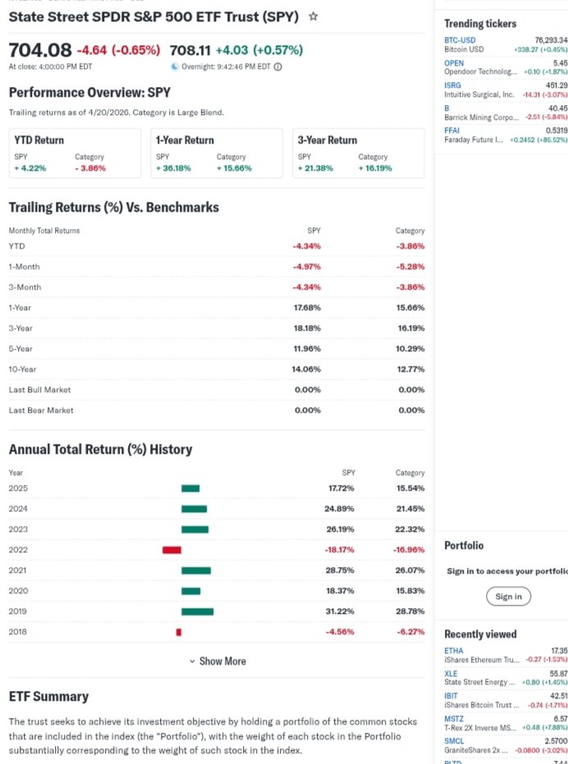Screen dimensions: 568x764
Task: Open the OPEN Opendoor ticker link
Action: click(454, 62)
